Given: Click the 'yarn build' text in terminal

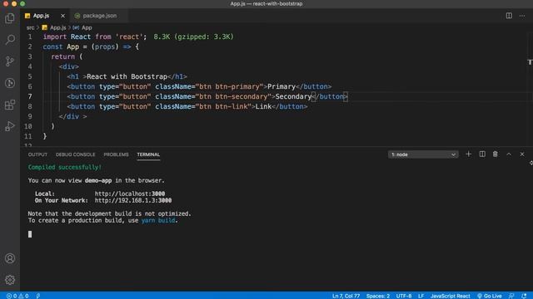Looking at the screenshot, I should pyautogui.click(x=158, y=220).
